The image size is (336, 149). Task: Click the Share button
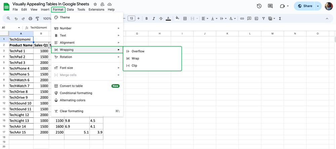click(304, 6)
